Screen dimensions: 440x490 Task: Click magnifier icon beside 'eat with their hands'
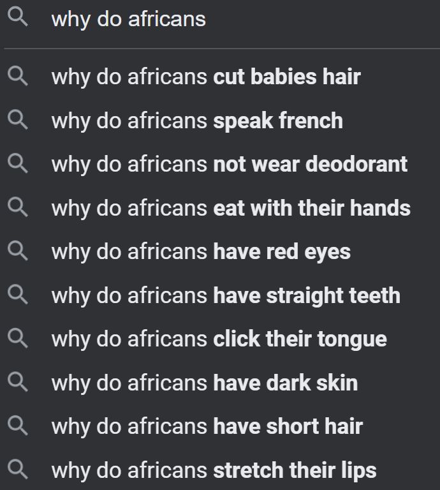18,207
